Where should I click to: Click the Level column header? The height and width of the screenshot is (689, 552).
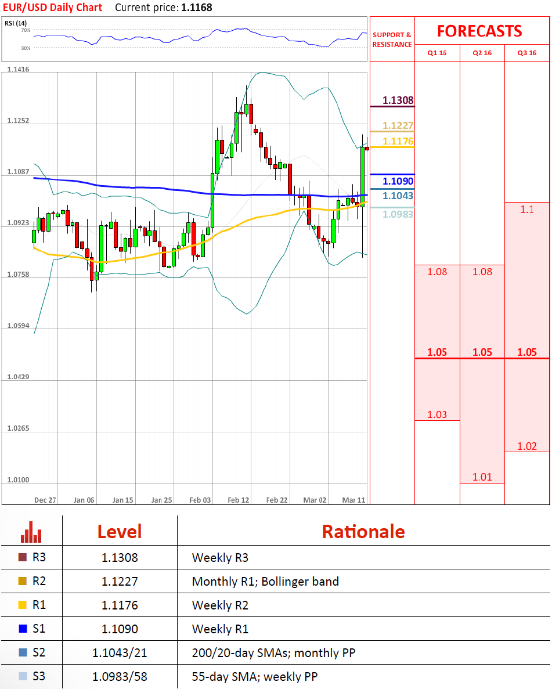tap(120, 532)
